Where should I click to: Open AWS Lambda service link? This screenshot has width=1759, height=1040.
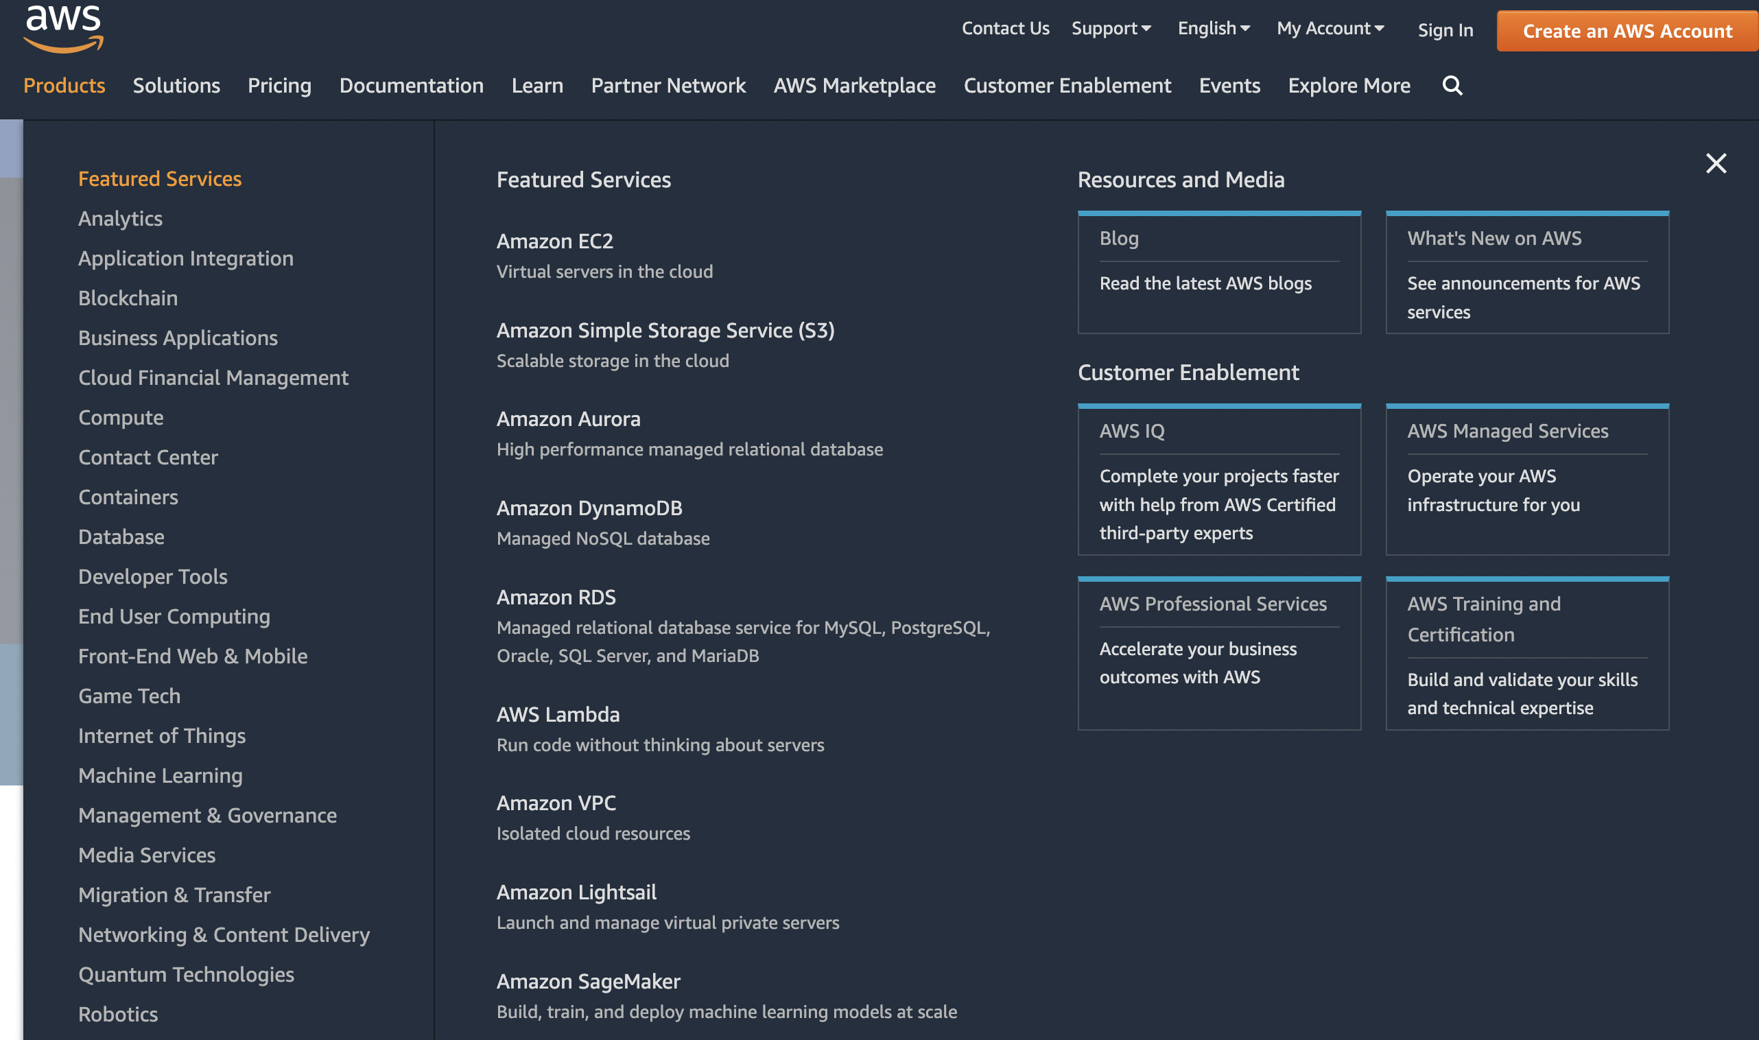tap(558, 714)
